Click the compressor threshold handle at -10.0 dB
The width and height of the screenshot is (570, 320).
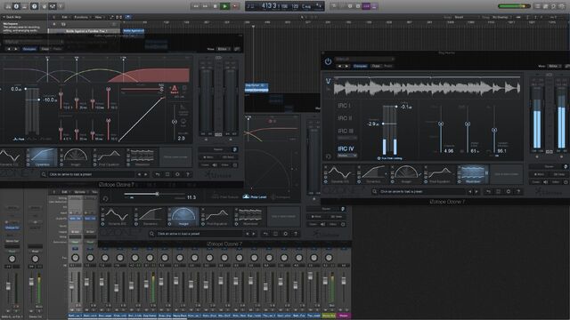point(39,100)
